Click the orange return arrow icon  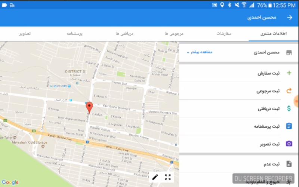tap(289, 91)
